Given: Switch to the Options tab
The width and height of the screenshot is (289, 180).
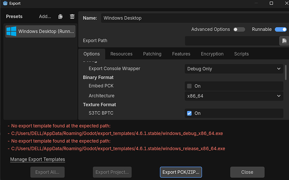Looking at the screenshot, I should click(91, 54).
